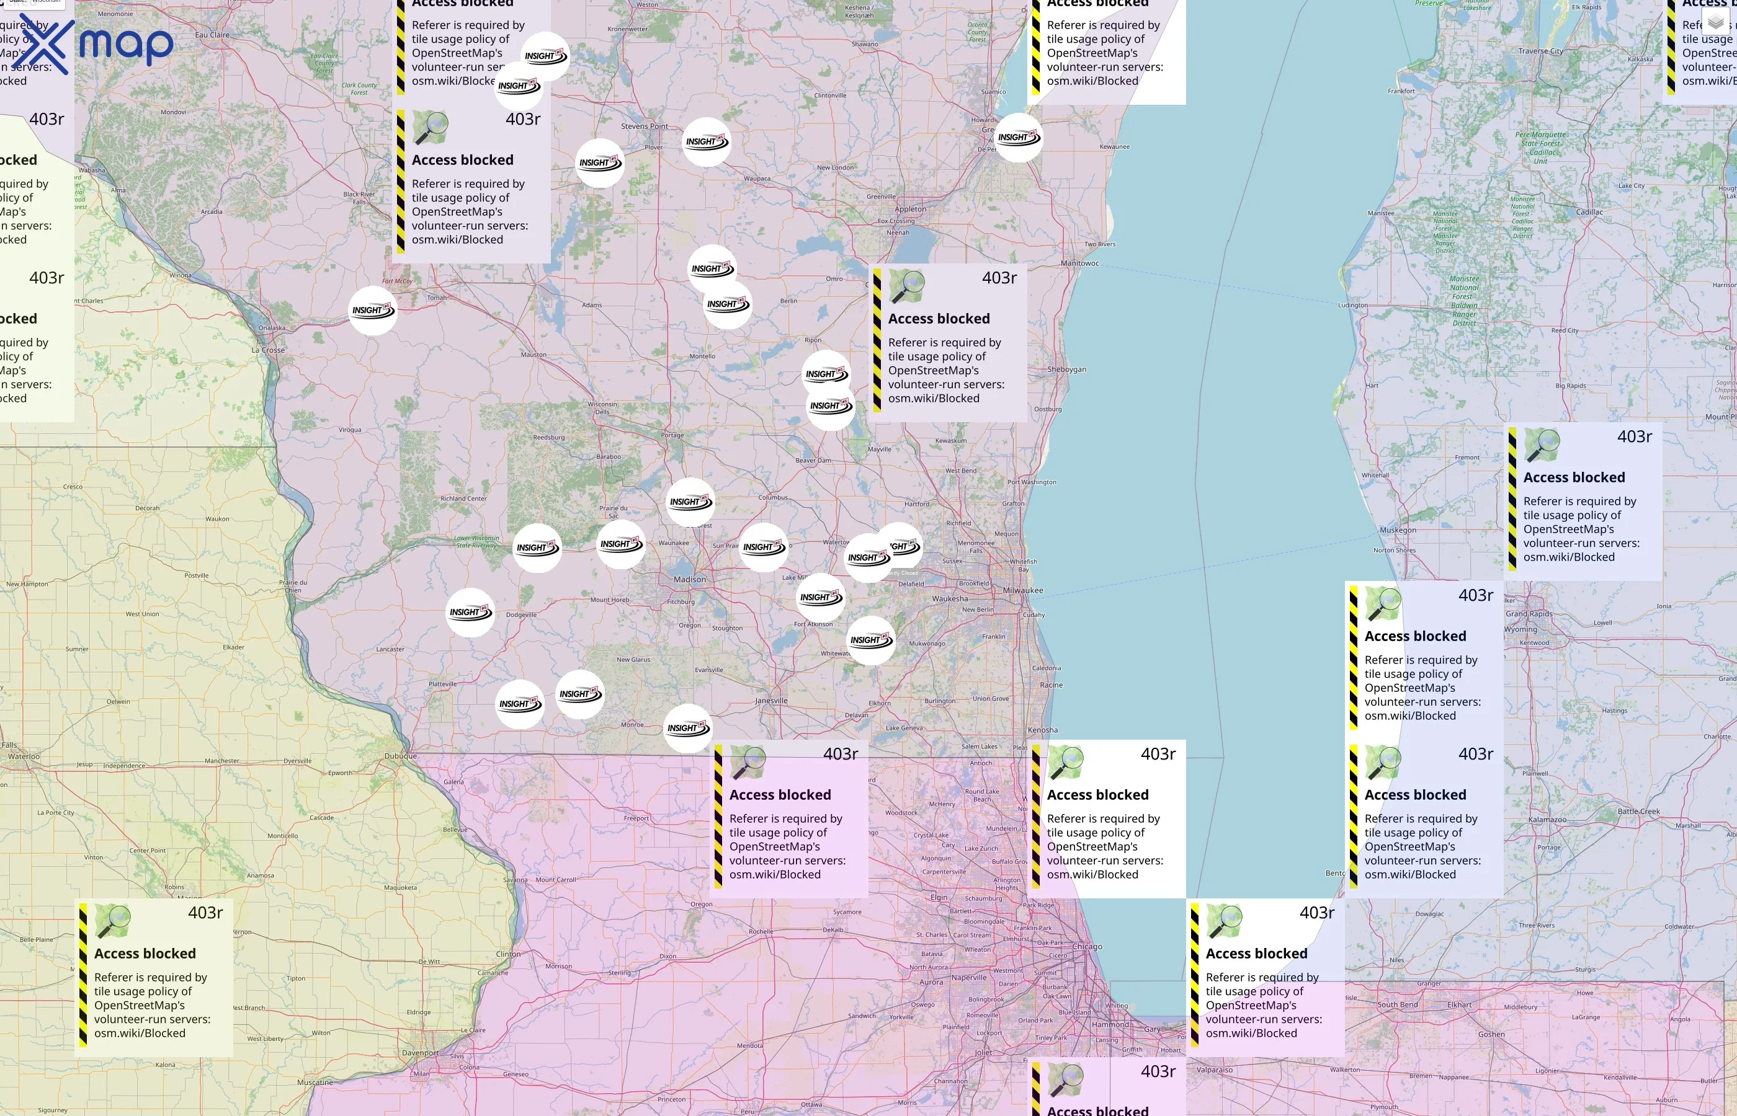Click the INSIGHT marker directly south of Watertown
The image size is (1737, 1116).
(x=868, y=558)
